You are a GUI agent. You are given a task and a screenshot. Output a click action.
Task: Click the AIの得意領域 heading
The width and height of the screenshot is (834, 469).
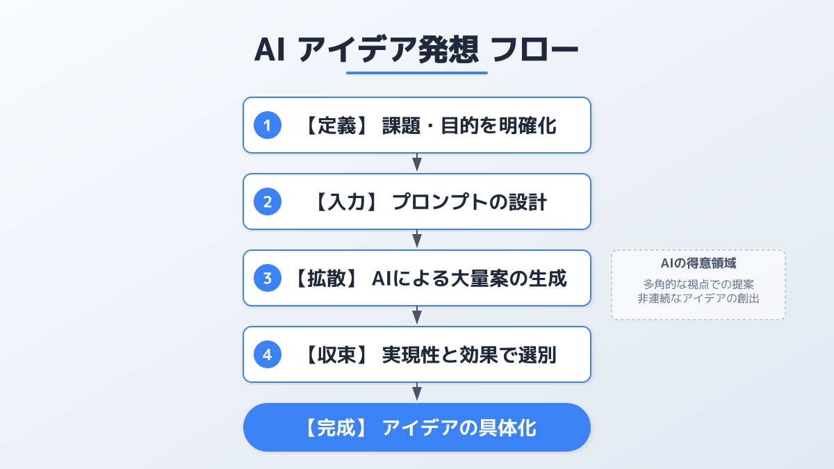coord(698,263)
